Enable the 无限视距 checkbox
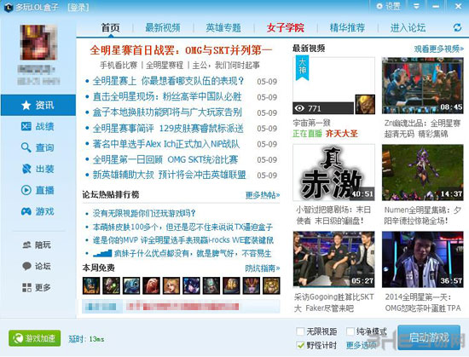Screen dimensions: 469x357 (300, 331)
